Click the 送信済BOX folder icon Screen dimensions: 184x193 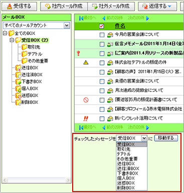(x=18, y=75)
